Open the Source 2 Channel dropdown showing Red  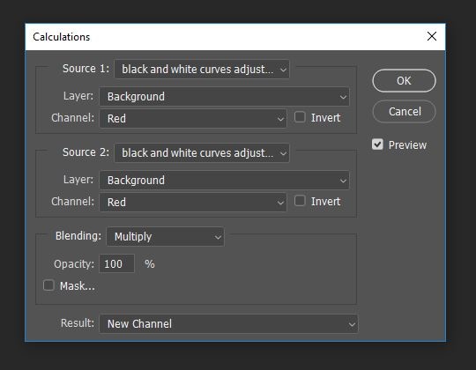[x=193, y=203]
